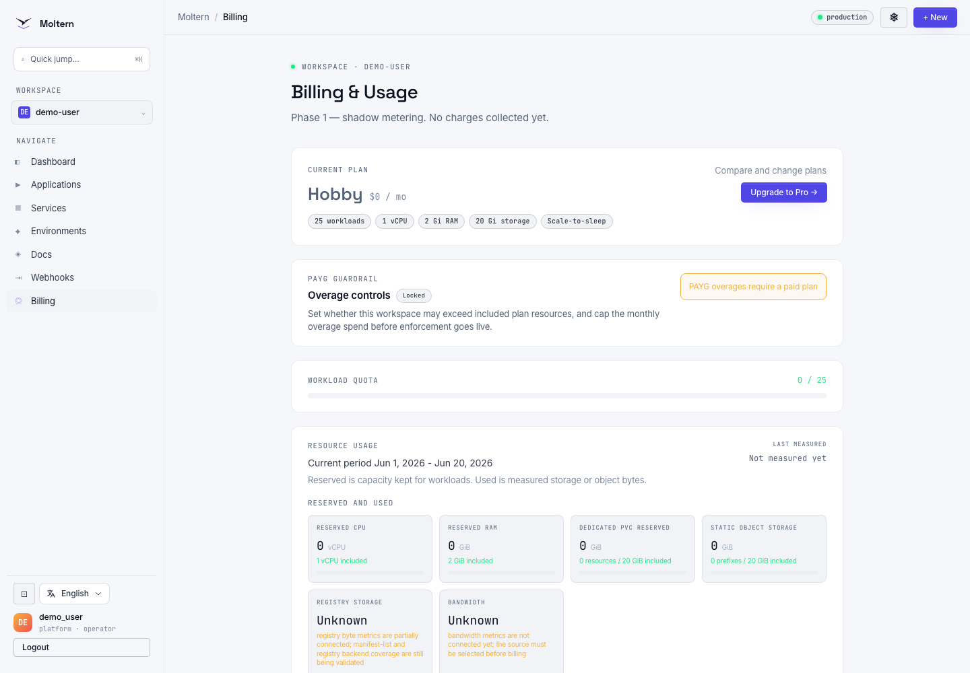Click the DE workspace badge icon

[x=24, y=112]
